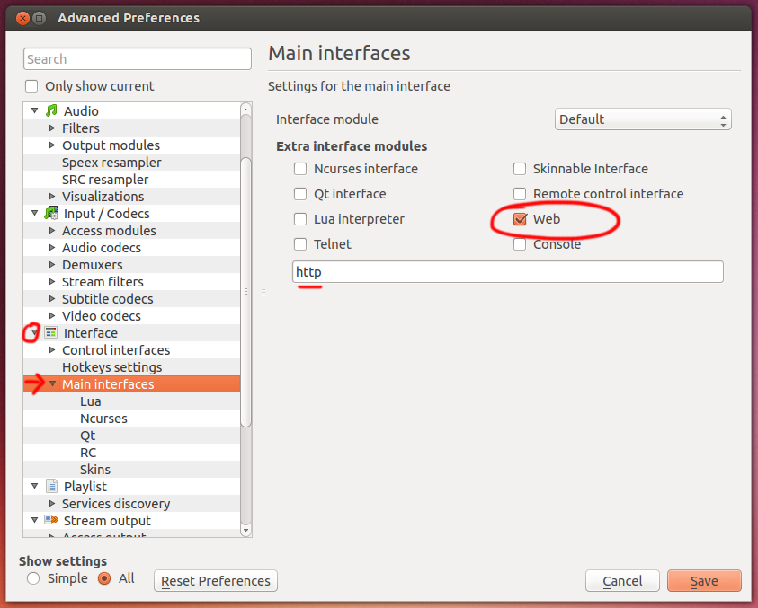Expand the Output modules tree node
Image resolution: width=758 pixels, height=608 pixels.
click(52, 145)
